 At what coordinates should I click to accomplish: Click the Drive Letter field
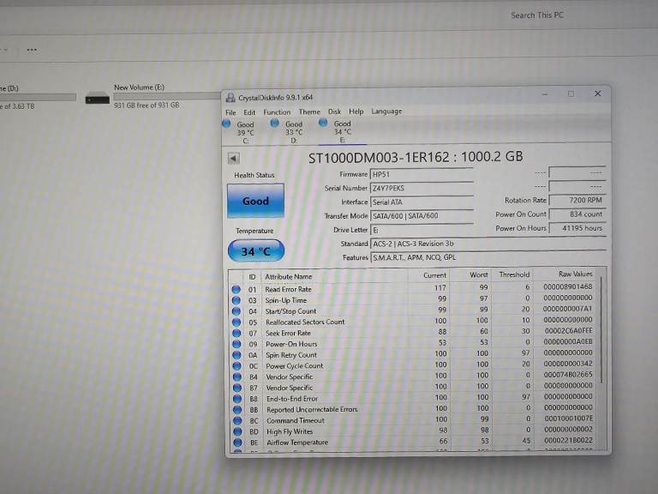pos(422,230)
